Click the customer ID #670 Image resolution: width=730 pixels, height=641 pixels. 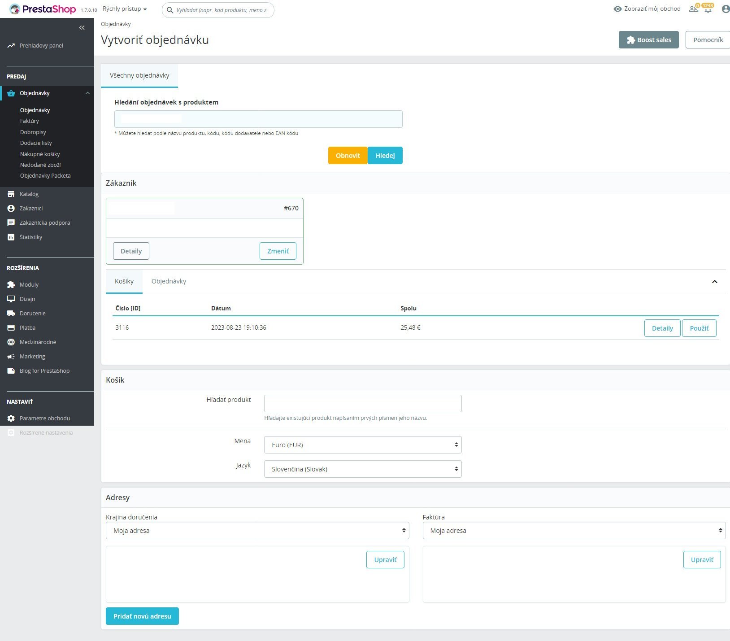291,208
